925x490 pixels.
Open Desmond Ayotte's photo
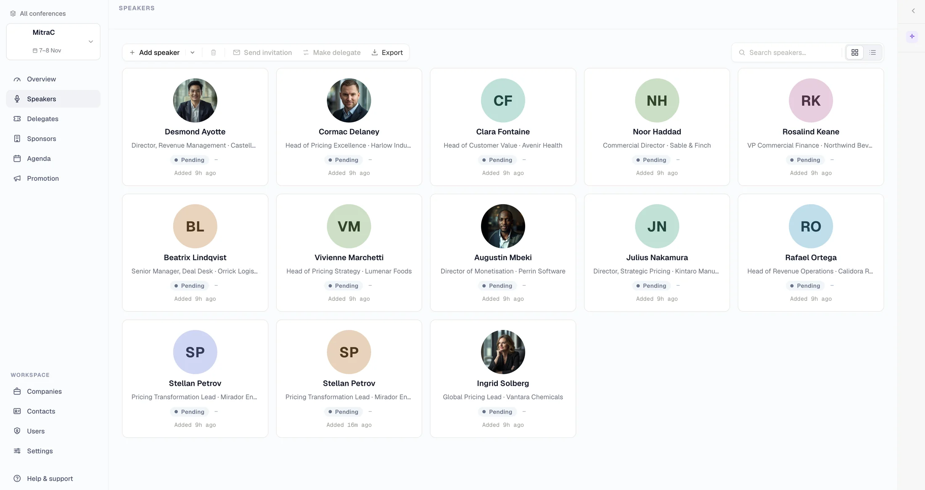tap(195, 100)
